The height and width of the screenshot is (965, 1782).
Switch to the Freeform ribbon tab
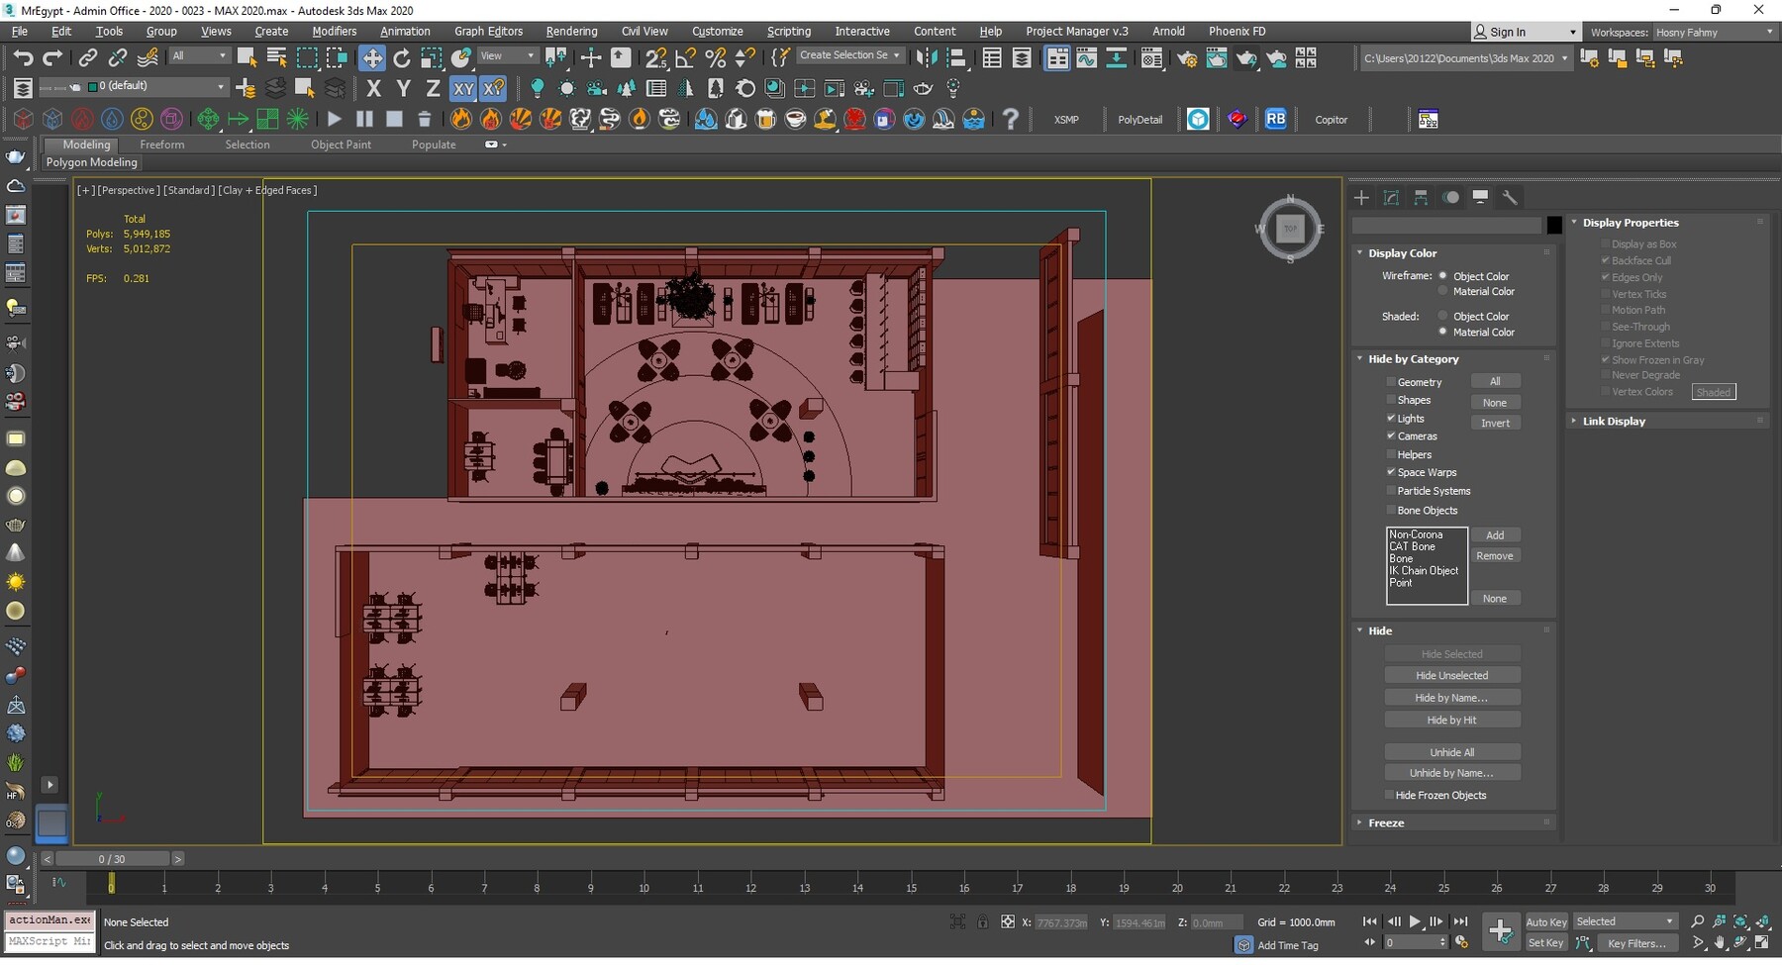162,145
